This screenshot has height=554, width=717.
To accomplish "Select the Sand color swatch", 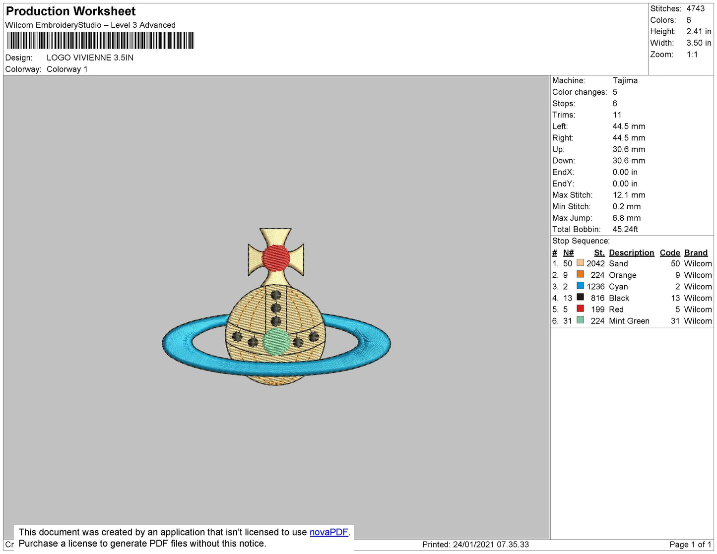I will [x=580, y=262].
